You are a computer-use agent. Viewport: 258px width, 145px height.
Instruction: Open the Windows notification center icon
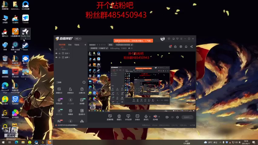(x=254, y=142)
